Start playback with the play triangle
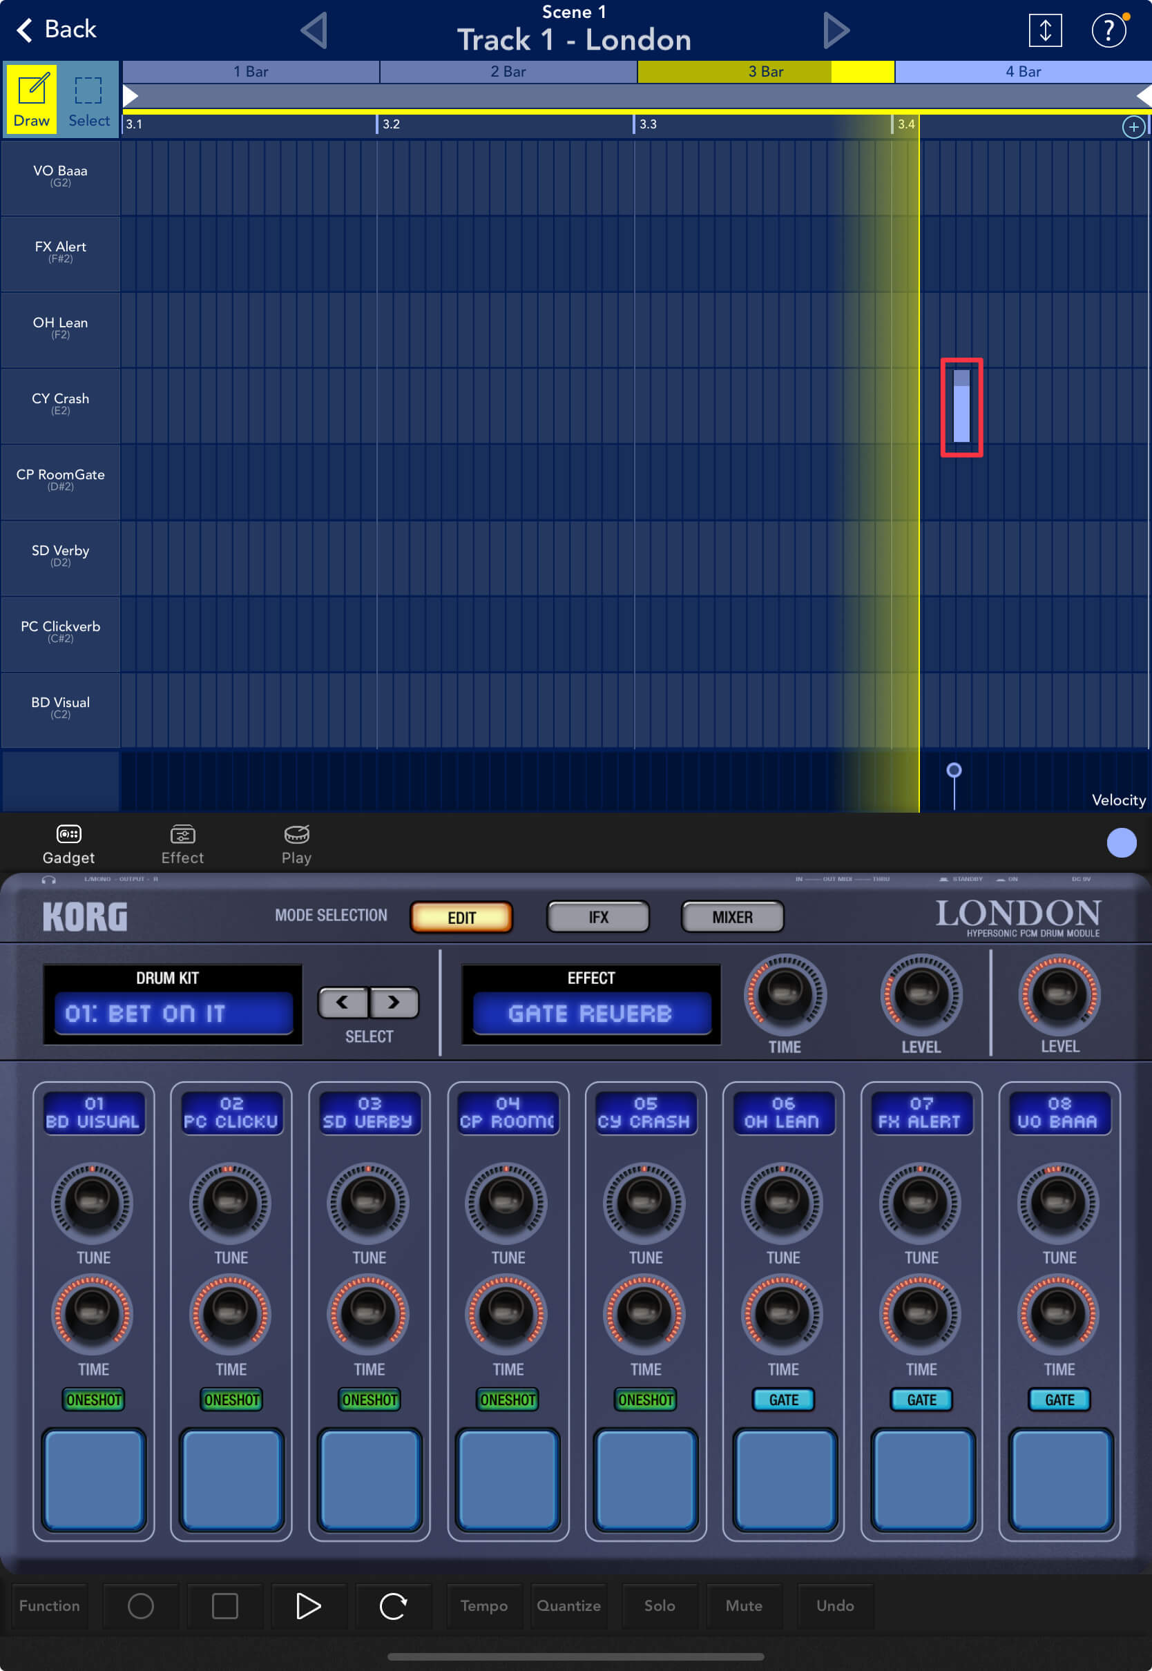The width and height of the screenshot is (1152, 1671). (x=308, y=1605)
